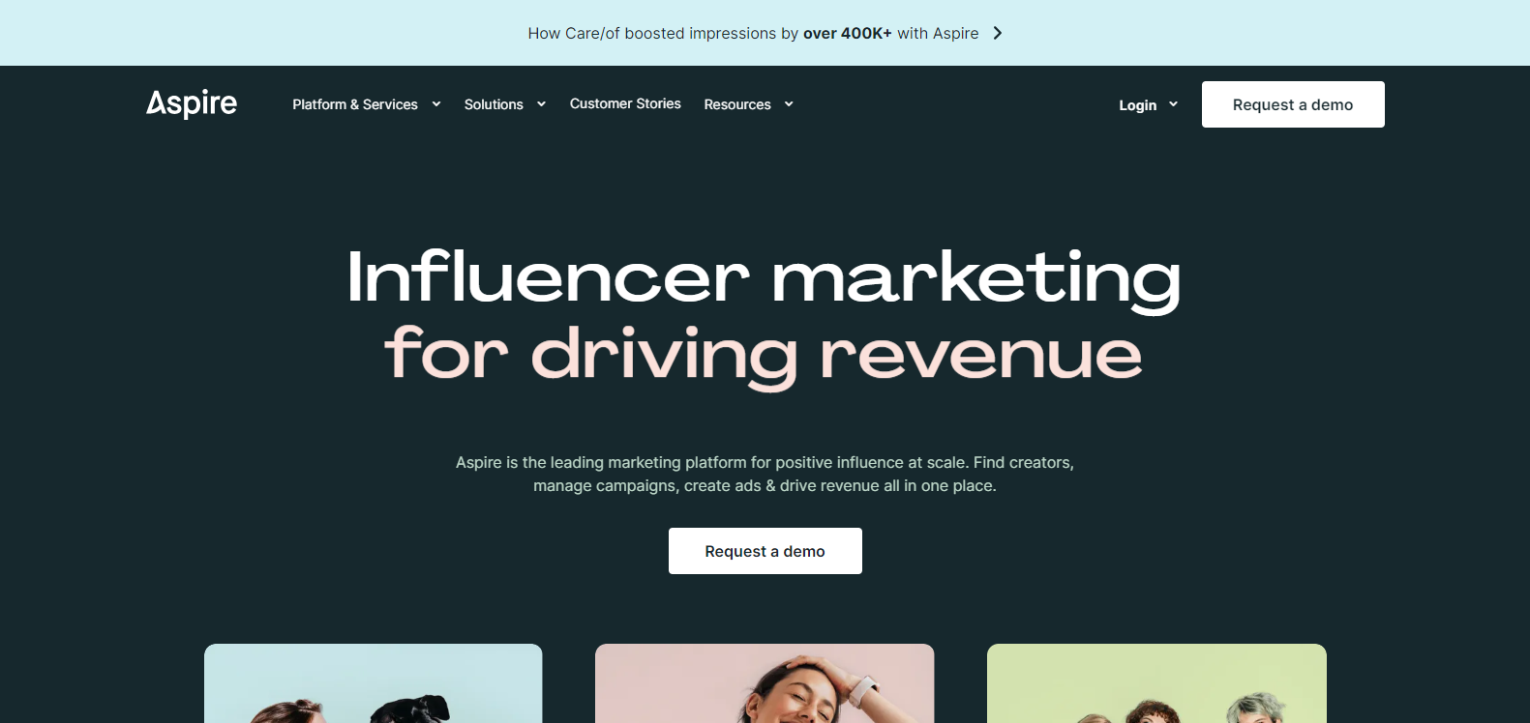Expand the Platform & Services chevron
Screen dimensions: 1530x723
[436, 104]
